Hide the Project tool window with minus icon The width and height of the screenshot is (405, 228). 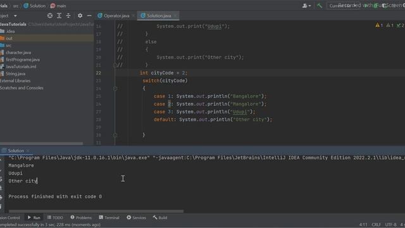pos(89,16)
